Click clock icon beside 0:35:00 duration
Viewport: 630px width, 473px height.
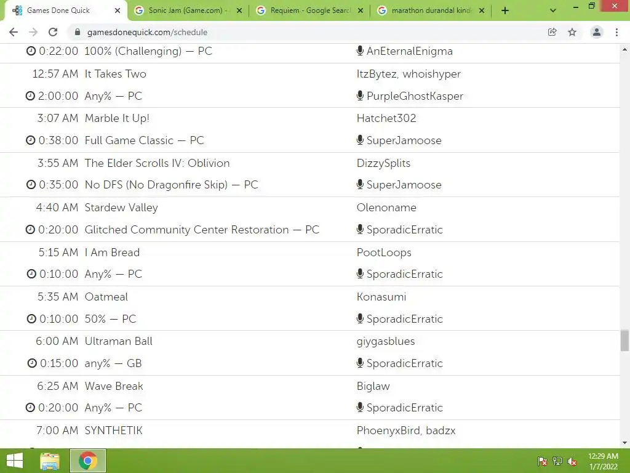[x=31, y=185]
